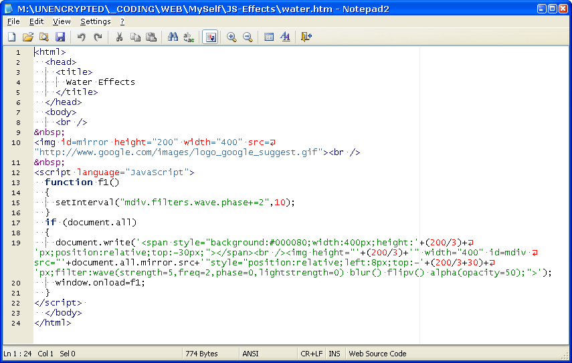This screenshot has width=572, height=363.
Task: Click the 'Water Effects' title text
Action: pyautogui.click(x=100, y=82)
